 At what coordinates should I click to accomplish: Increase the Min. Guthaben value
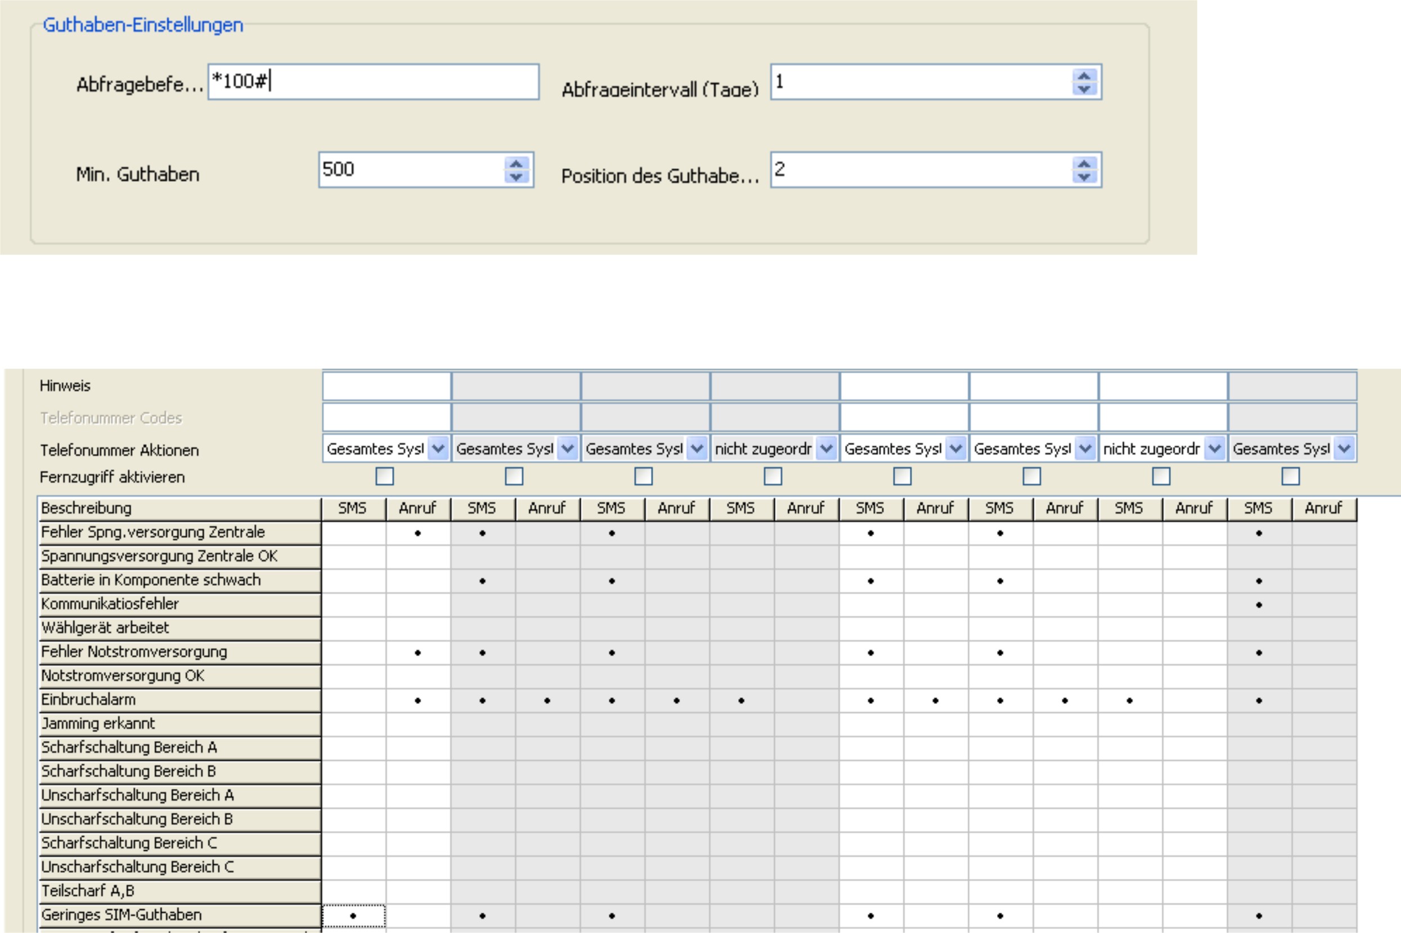coord(516,164)
